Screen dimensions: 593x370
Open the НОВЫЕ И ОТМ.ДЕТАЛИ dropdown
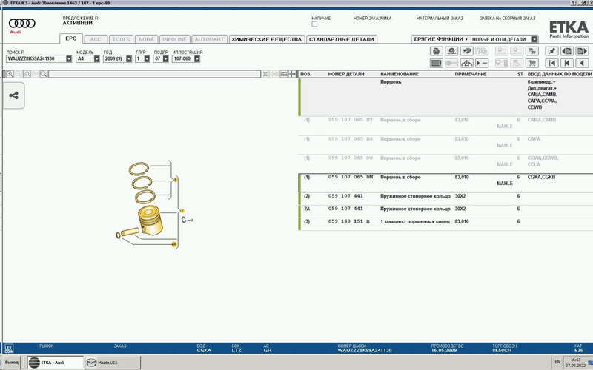[x=534, y=39]
